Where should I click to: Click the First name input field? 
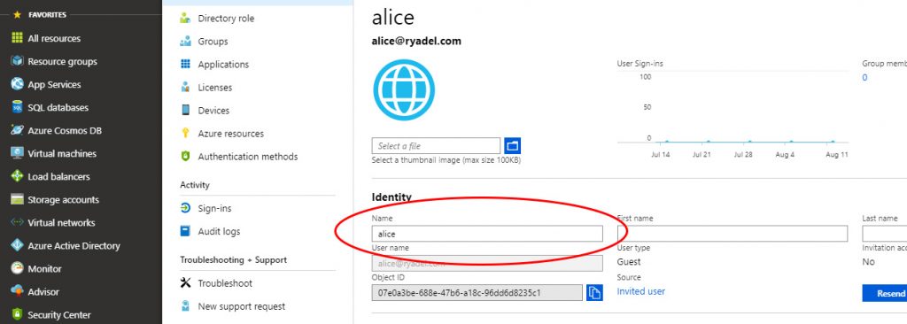tap(733, 234)
